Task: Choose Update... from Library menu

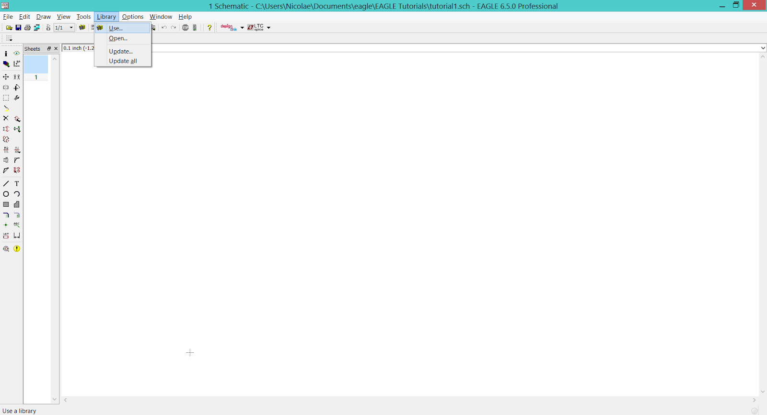Action: (123, 51)
